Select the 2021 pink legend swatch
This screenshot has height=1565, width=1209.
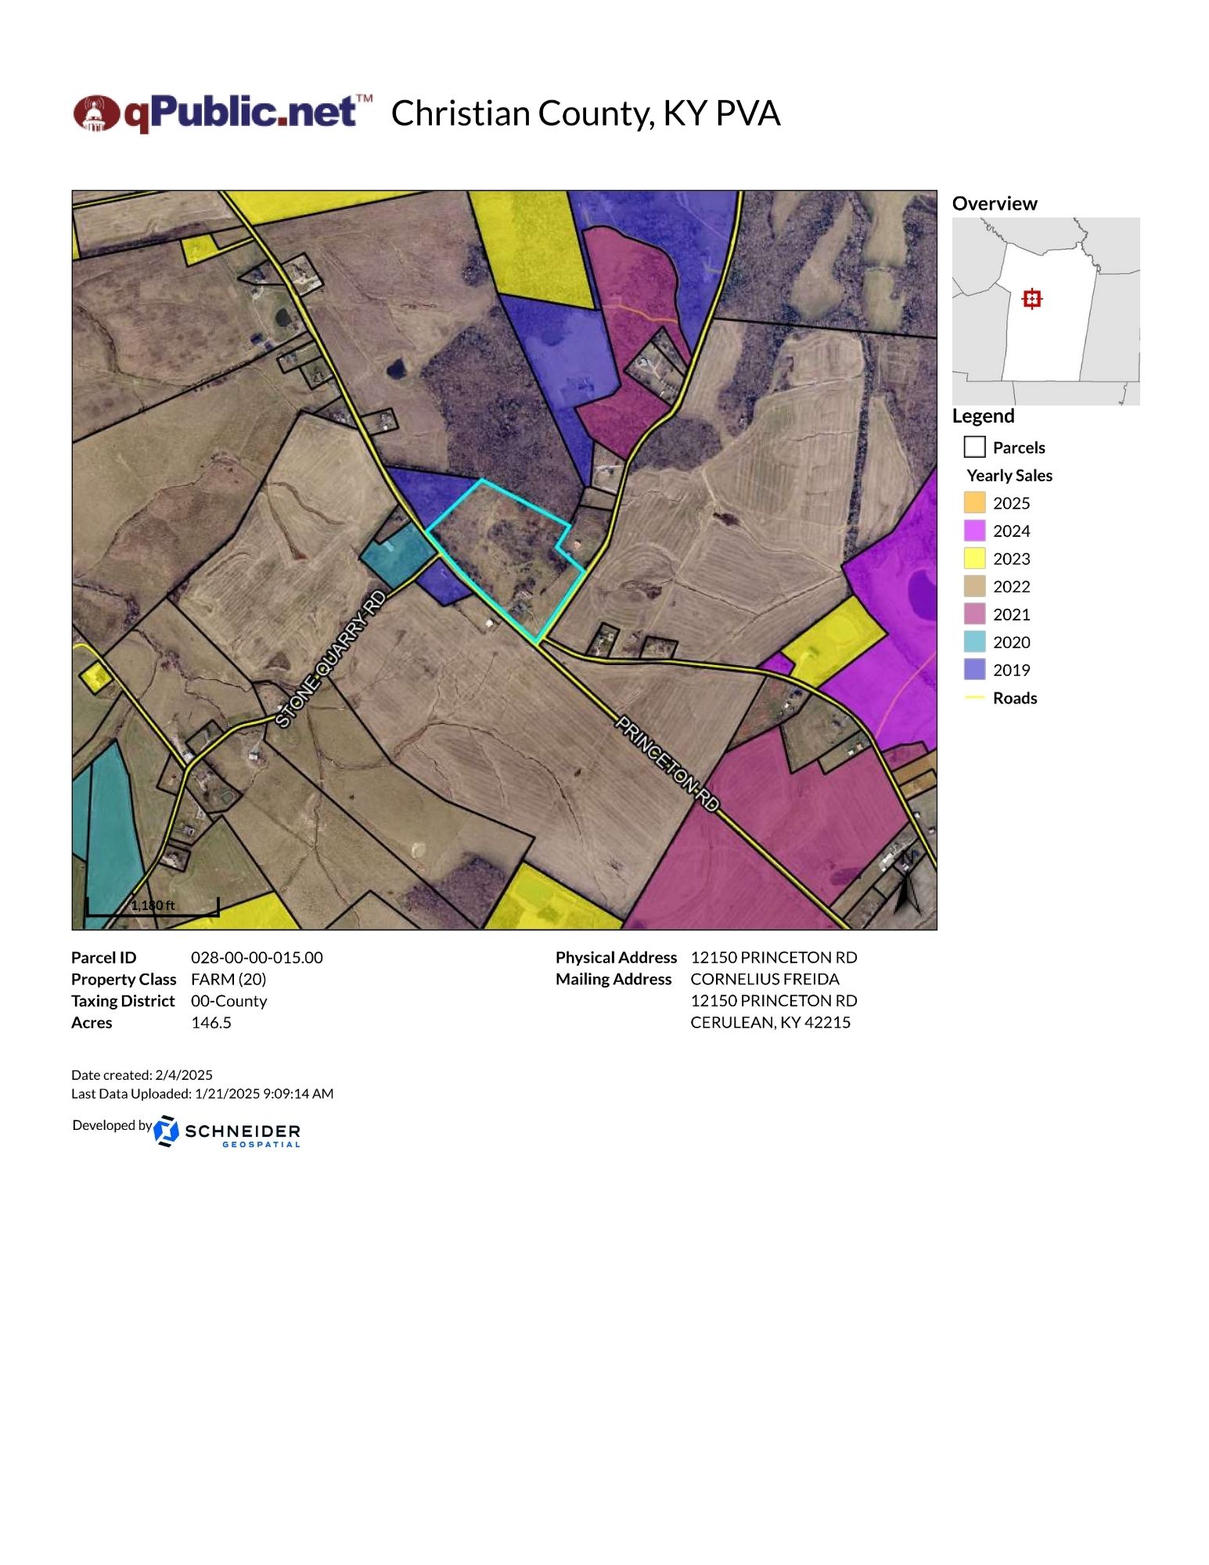pyautogui.click(x=974, y=614)
